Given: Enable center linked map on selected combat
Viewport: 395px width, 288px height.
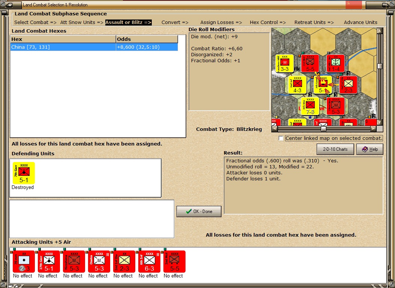Looking at the screenshot, I should click(x=281, y=138).
